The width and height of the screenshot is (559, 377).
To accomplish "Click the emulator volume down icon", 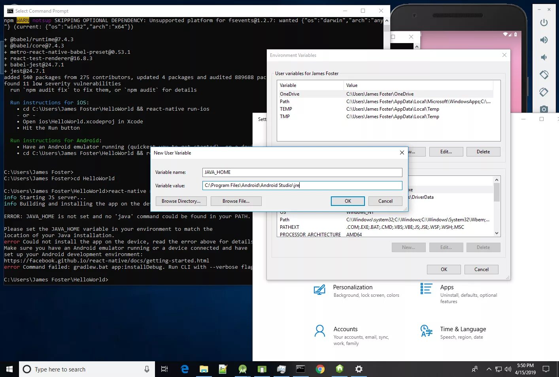I will (544, 57).
